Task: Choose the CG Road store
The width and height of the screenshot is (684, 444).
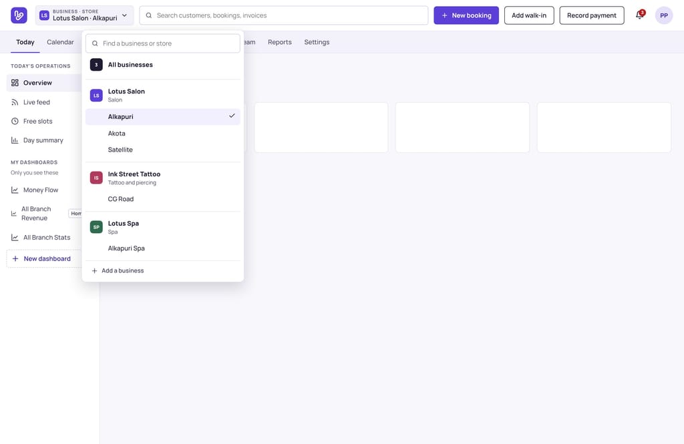Action: [x=163, y=199]
